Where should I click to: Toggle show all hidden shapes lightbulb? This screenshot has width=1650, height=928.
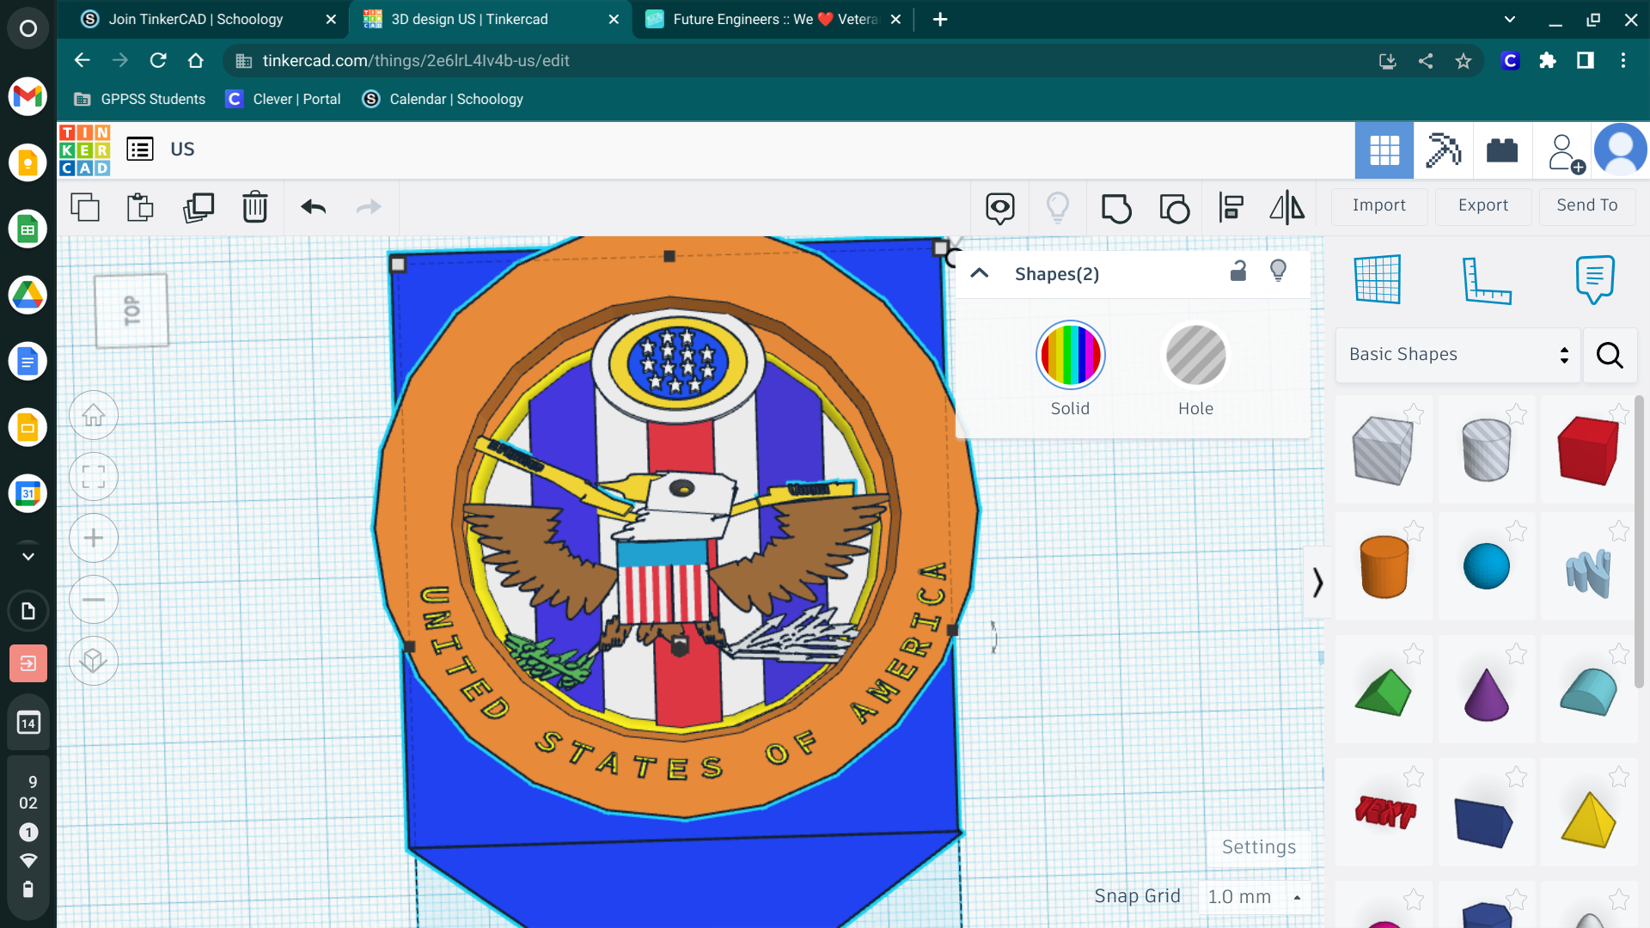click(x=1057, y=208)
